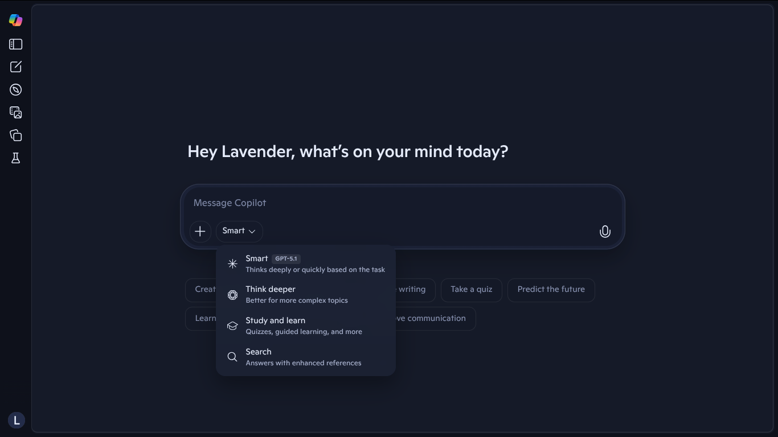Click the plus attachment button
This screenshot has width=778, height=437.
pos(200,232)
